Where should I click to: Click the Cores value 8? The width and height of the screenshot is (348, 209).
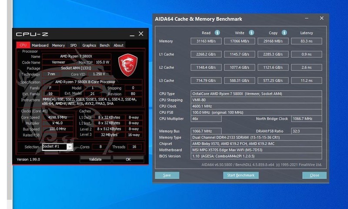[x=100, y=147]
